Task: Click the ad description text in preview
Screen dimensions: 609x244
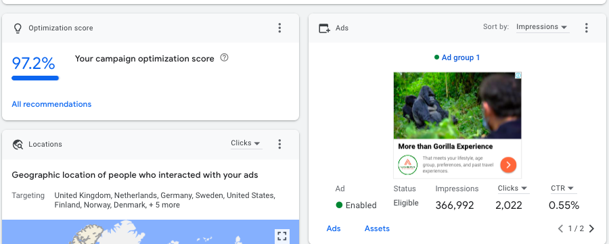Action: (x=458, y=165)
